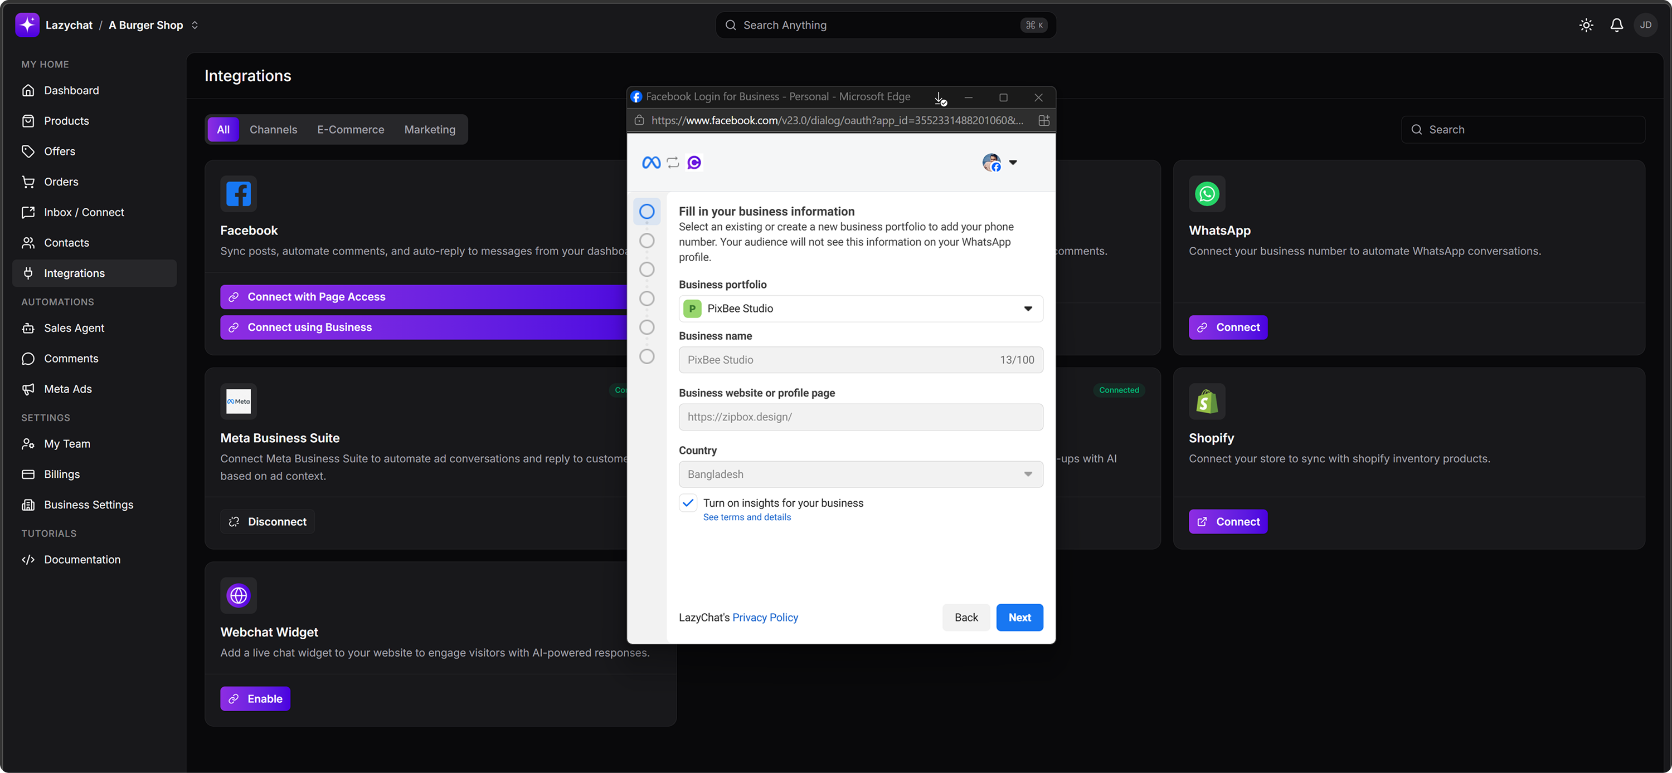Open Sales Agent in the sidebar
1672x773 pixels.
pyautogui.click(x=74, y=328)
